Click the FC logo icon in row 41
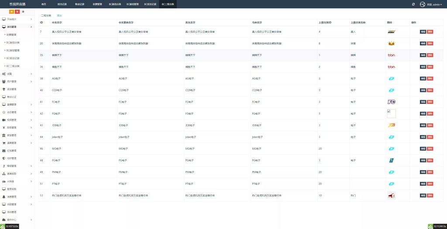 pyautogui.click(x=392, y=102)
